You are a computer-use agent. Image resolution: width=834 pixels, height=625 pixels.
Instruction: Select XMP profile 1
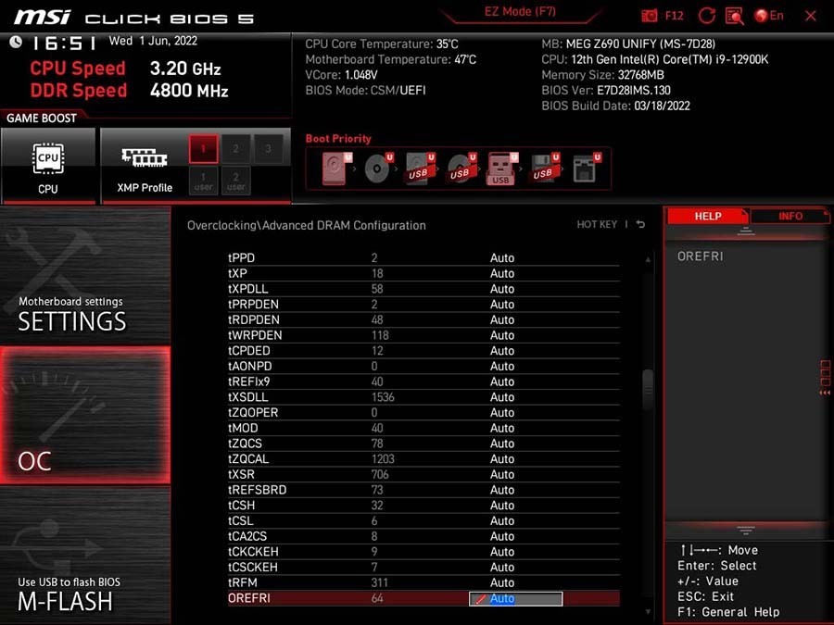pos(203,148)
